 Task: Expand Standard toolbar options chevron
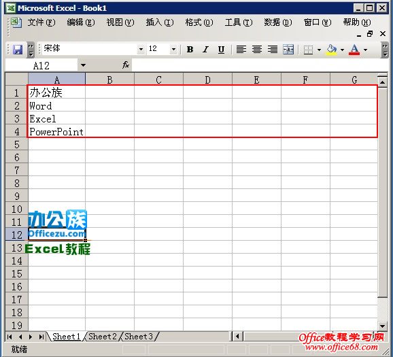[x=31, y=50]
